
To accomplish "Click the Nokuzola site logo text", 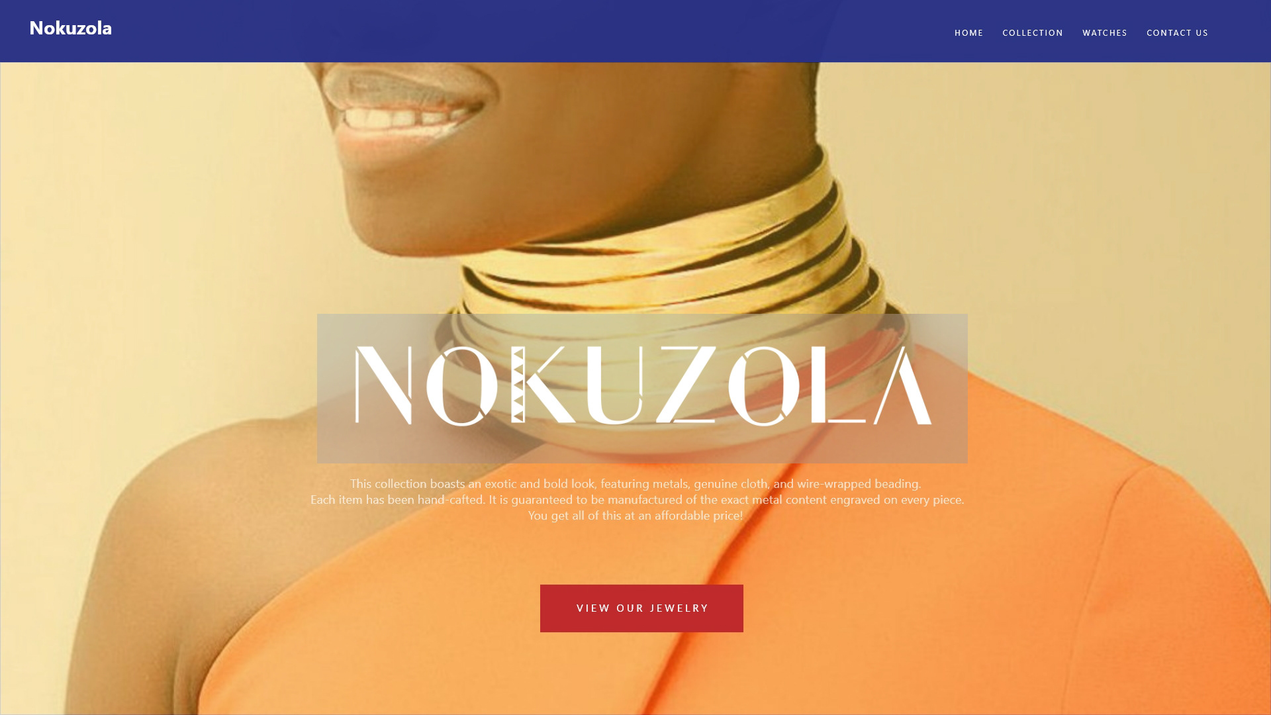I will [70, 28].
